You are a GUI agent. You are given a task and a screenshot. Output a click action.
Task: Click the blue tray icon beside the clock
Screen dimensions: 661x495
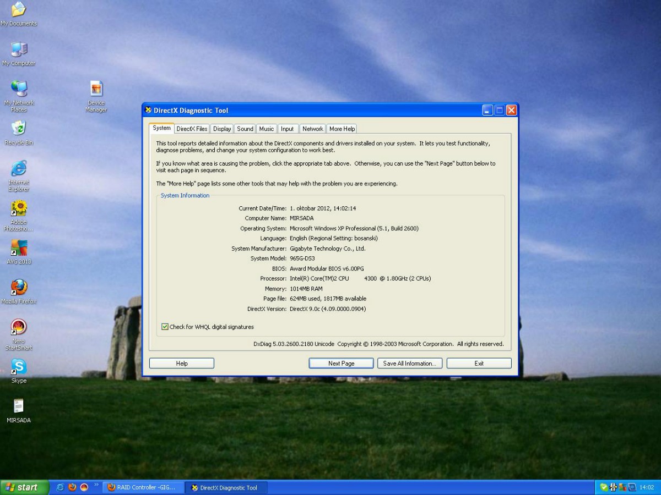pos(632,487)
